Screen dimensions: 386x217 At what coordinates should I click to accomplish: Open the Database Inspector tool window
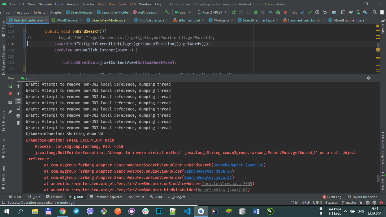pos(106,197)
